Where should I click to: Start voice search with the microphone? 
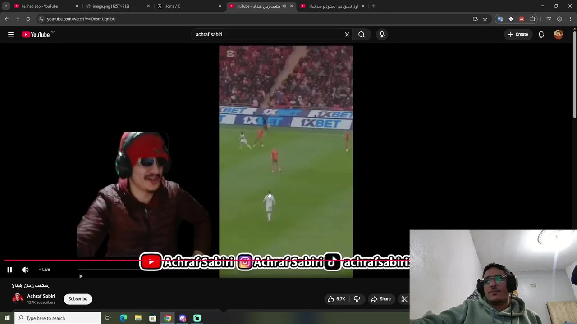(x=382, y=34)
